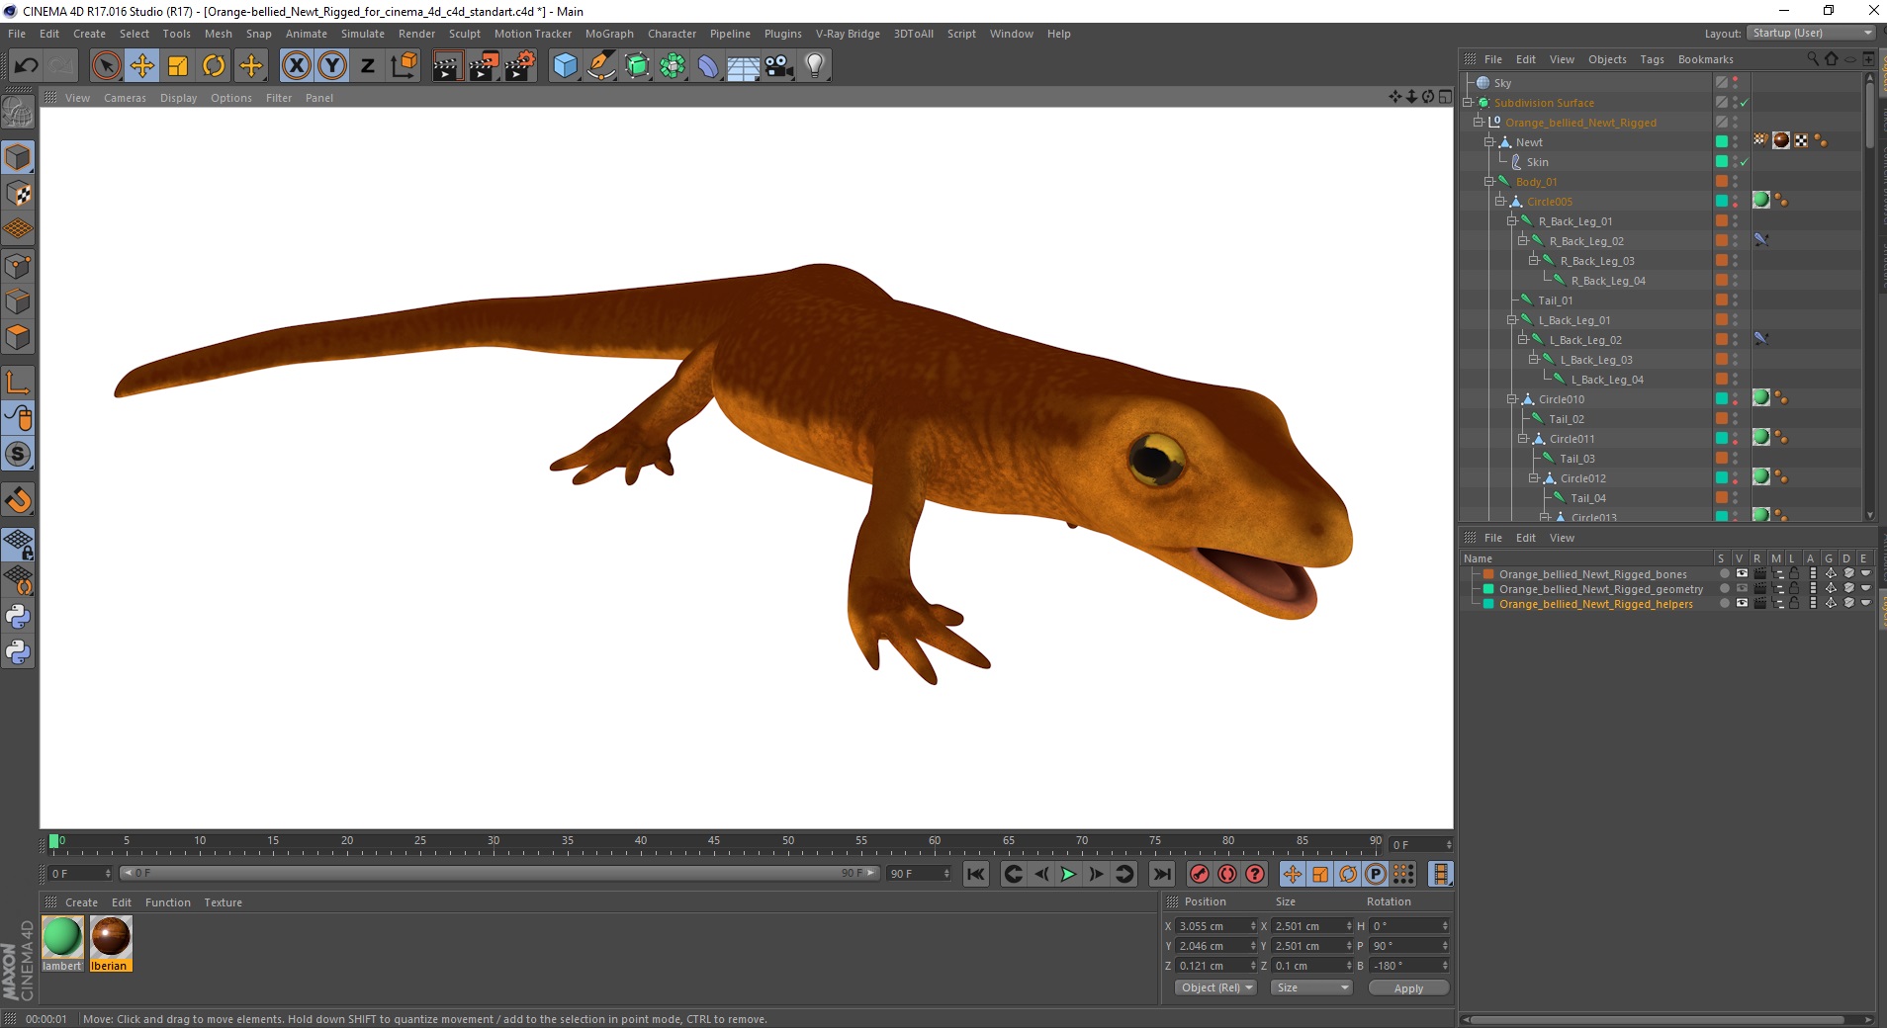Render to Picture Viewer
Image resolution: width=1887 pixels, height=1028 pixels.
484,66
